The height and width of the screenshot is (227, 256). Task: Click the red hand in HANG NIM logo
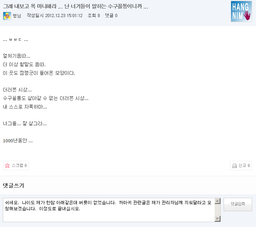pyautogui.click(x=247, y=16)
